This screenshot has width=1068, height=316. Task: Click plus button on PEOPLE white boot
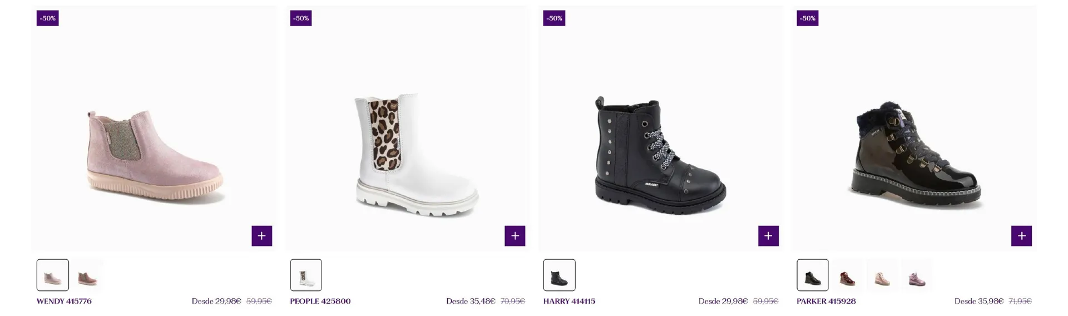pyautogui.click(x=515, y=236)
